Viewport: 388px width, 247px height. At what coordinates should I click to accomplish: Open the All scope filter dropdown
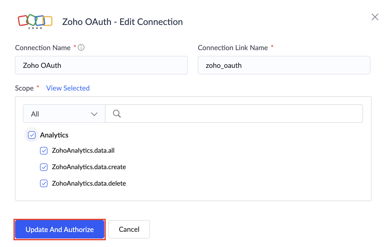64,114
